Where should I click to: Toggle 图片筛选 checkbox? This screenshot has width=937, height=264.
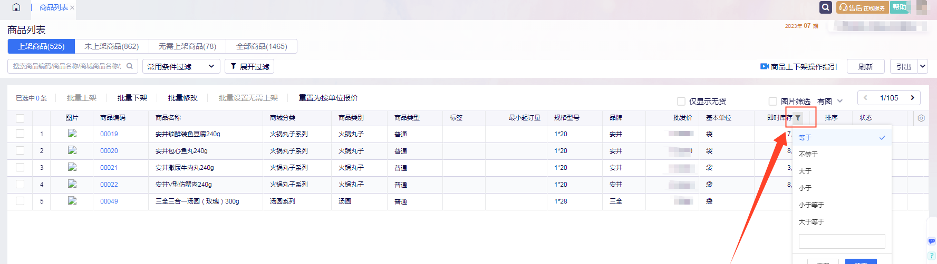(x=773, y=101)
